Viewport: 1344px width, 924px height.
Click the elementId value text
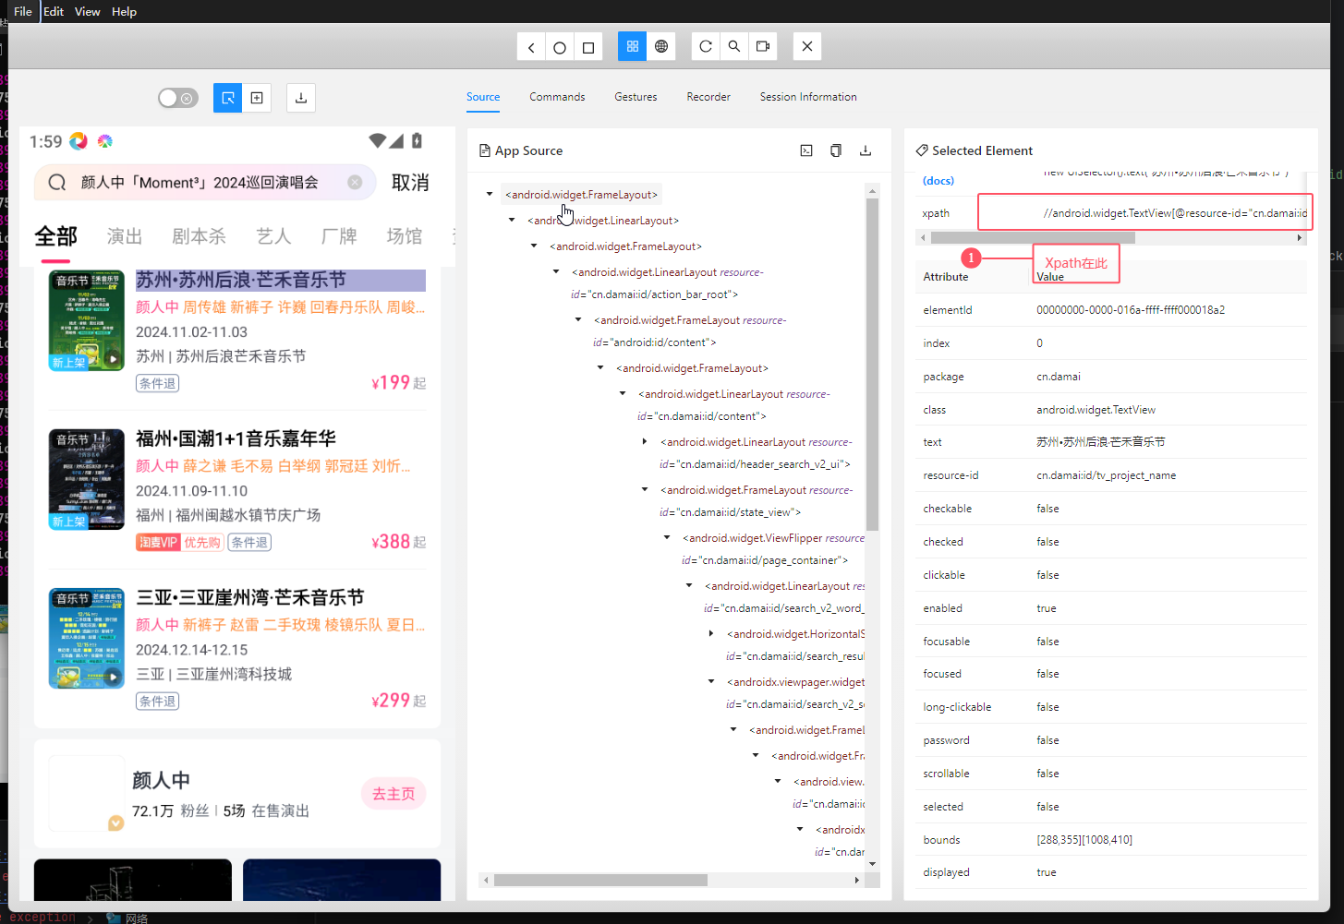coord(1131,310)
